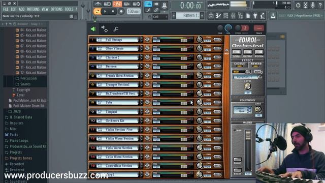Click the reverb LEVEL knob in Edirol

247,86
